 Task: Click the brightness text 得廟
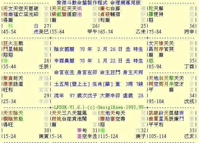coord(8,20)
